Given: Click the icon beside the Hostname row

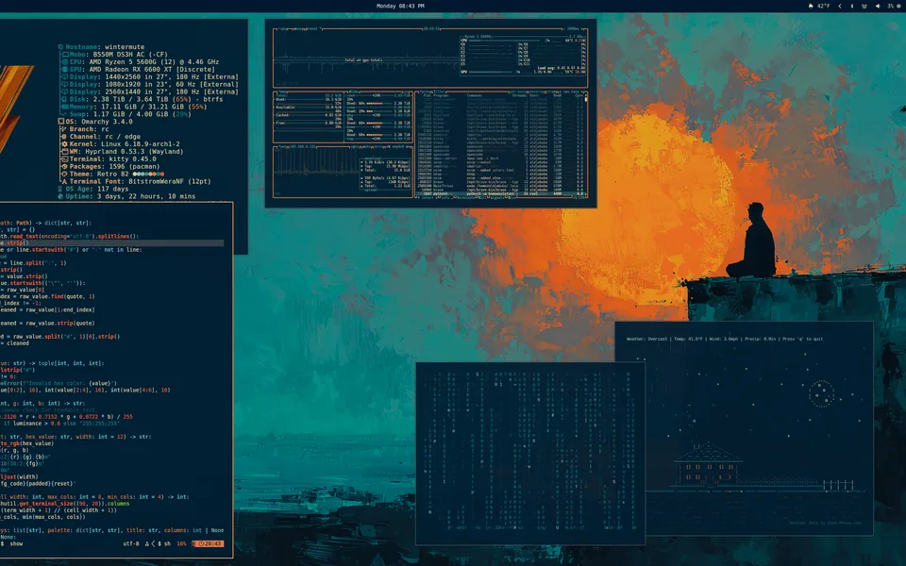Looking at the screenshot, I should [60, 47].
